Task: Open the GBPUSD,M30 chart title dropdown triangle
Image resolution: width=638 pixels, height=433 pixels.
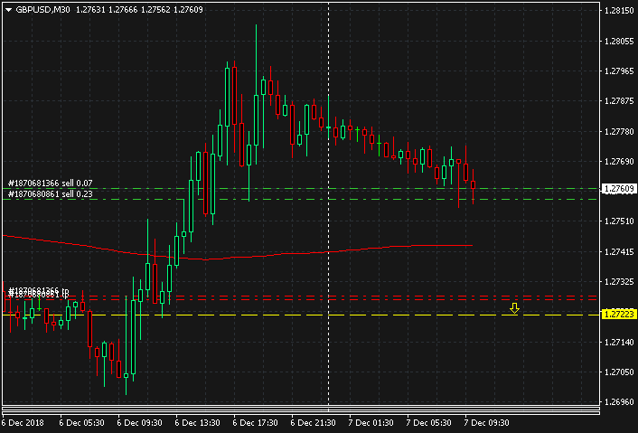Action: tap(7, 10)
